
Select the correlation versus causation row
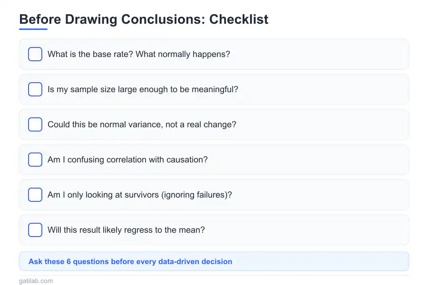[214, 160]
